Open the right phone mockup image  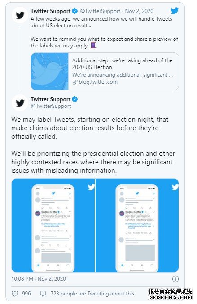pos(137,226)
